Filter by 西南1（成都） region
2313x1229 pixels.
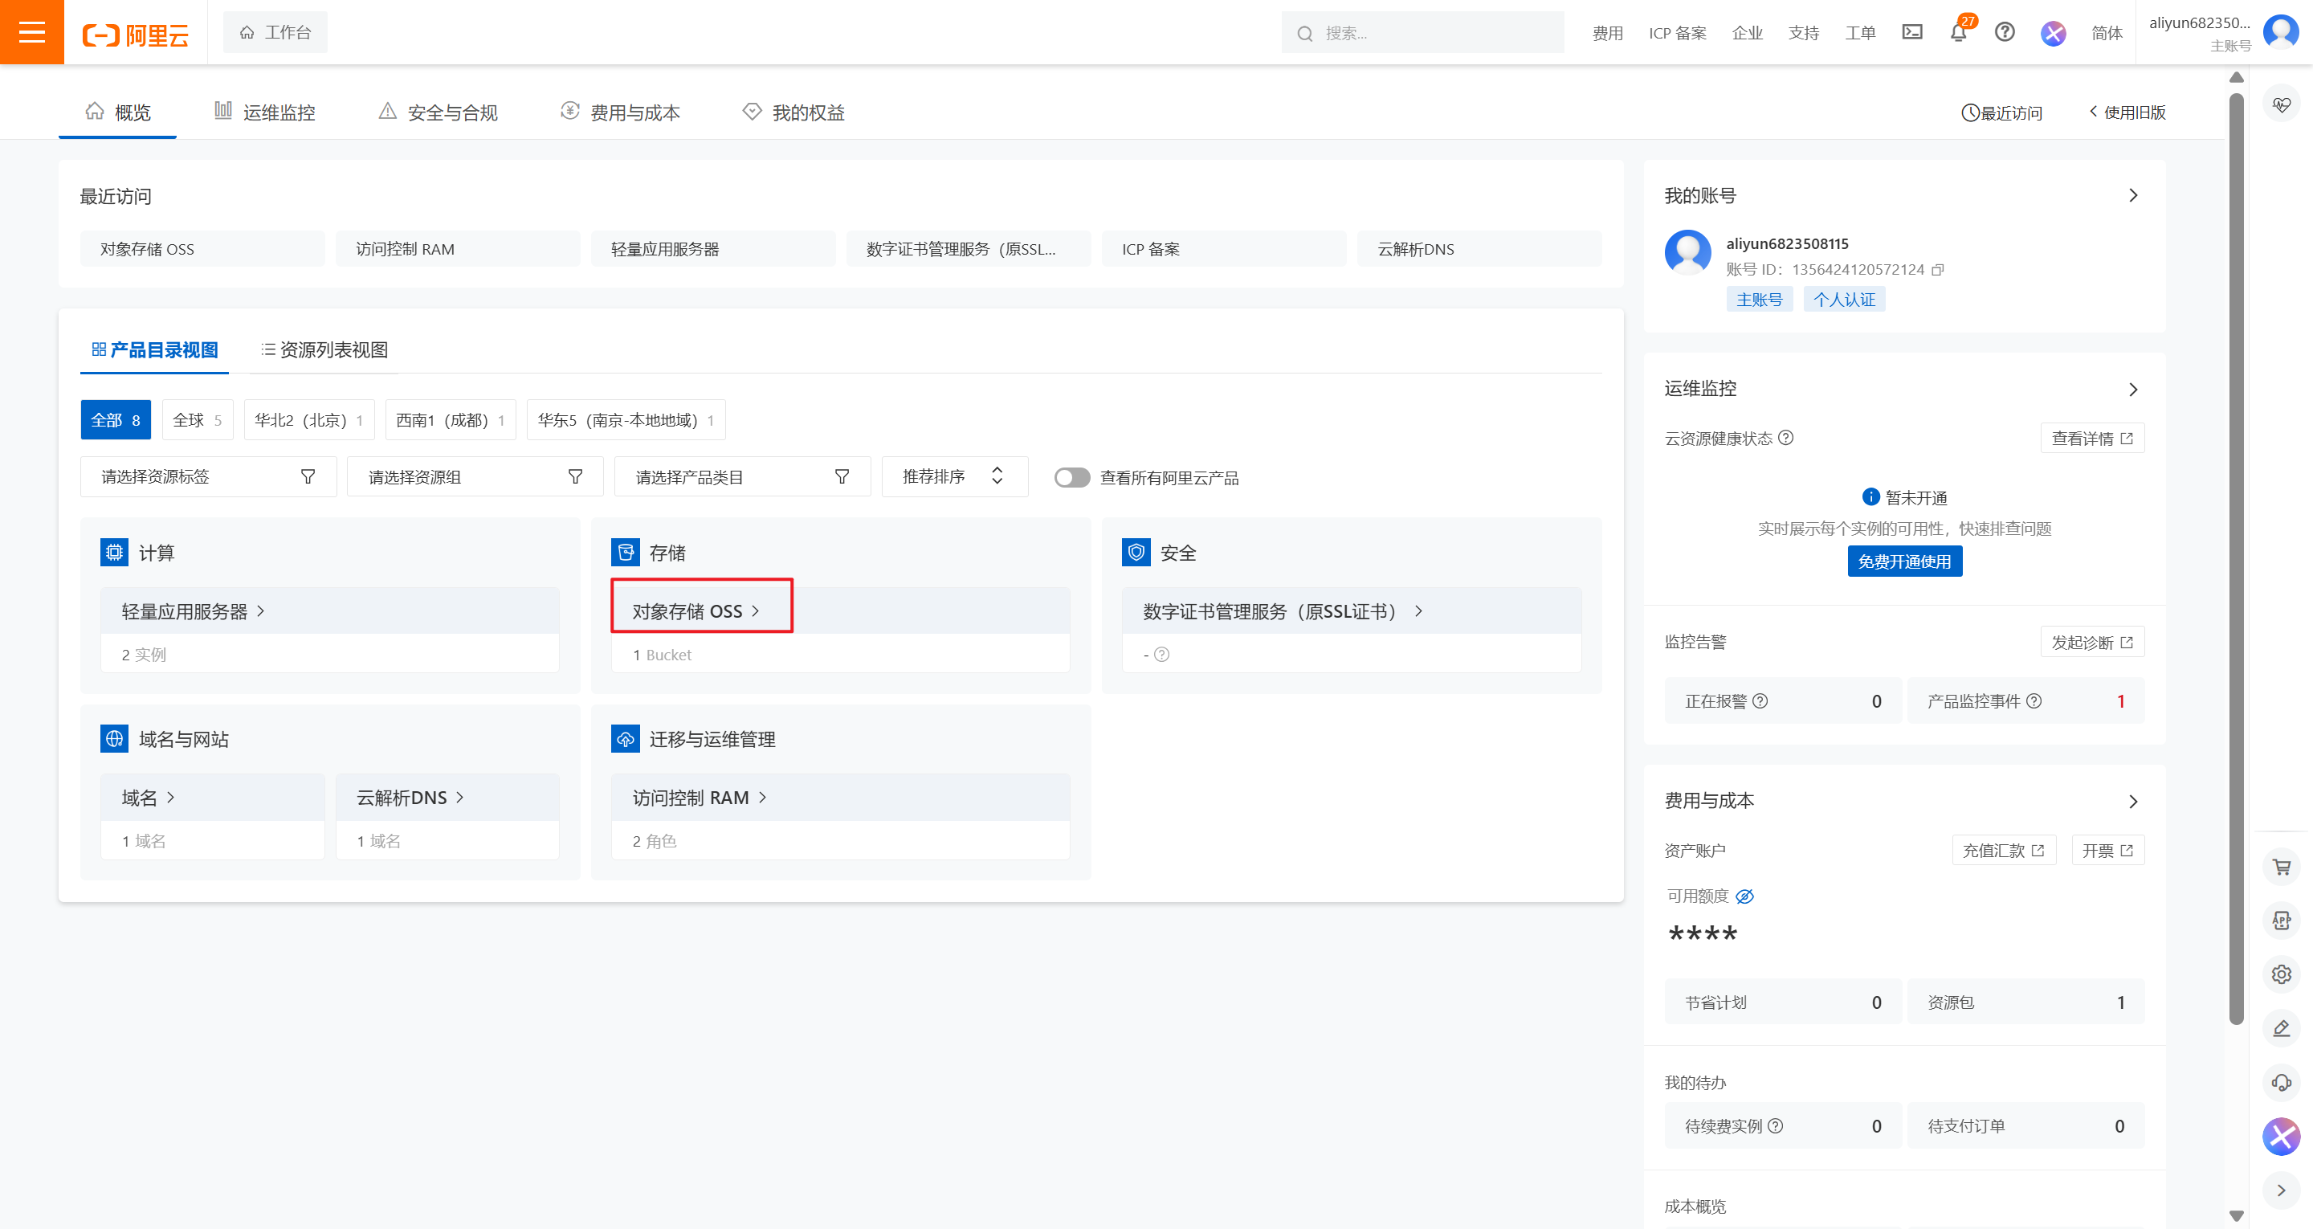[x=451, y=419]
